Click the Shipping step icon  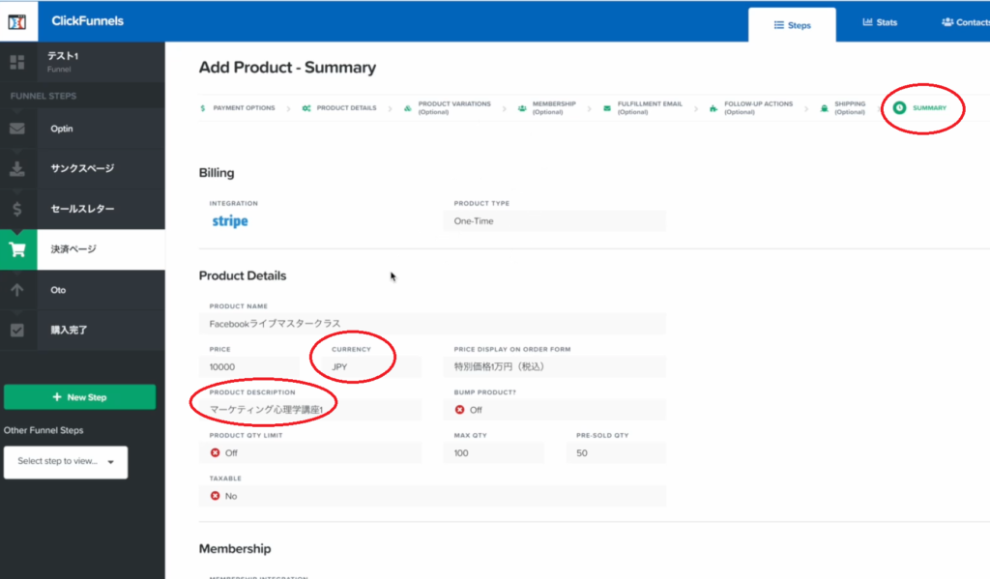824,108
